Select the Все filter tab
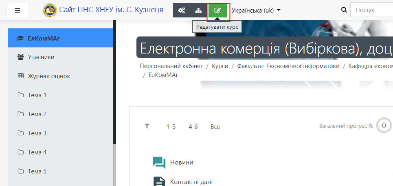The height and width of the screenshot is (186, 393). (215, 127)
